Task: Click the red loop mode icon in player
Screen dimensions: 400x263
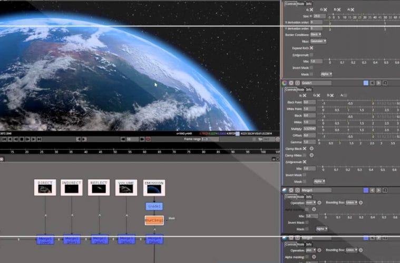Action: pyautogui.click(x=148, y=139)
